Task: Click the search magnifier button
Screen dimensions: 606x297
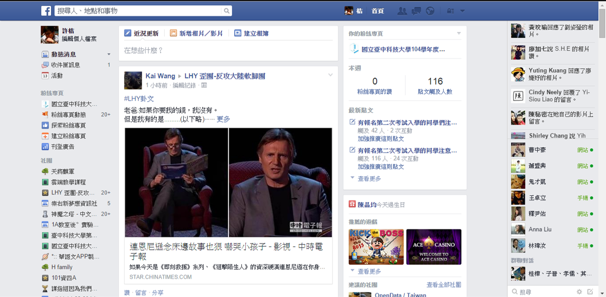Action: point(227,11)
